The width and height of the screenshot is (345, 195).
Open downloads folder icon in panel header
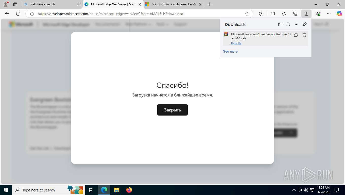tap(280, 24)
